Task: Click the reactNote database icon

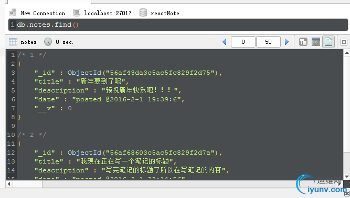Action: (x=143, y=13)
